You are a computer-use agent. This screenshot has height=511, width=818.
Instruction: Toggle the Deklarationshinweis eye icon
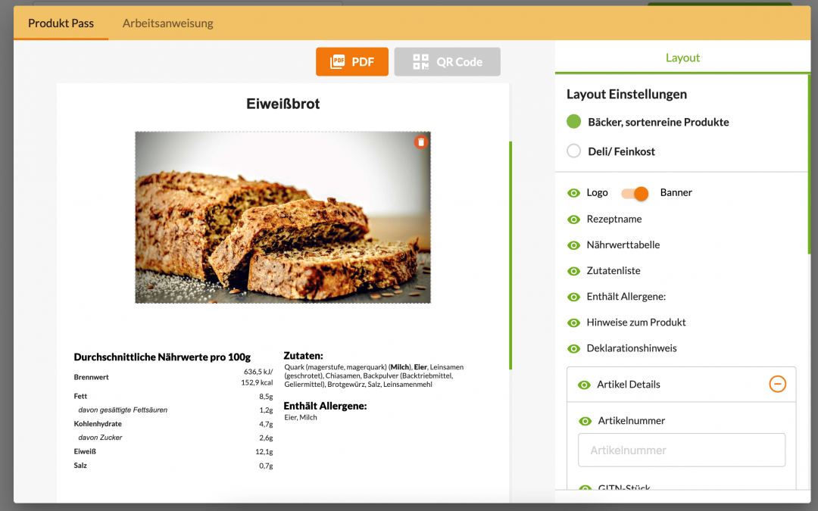click(x=573, y=347)
